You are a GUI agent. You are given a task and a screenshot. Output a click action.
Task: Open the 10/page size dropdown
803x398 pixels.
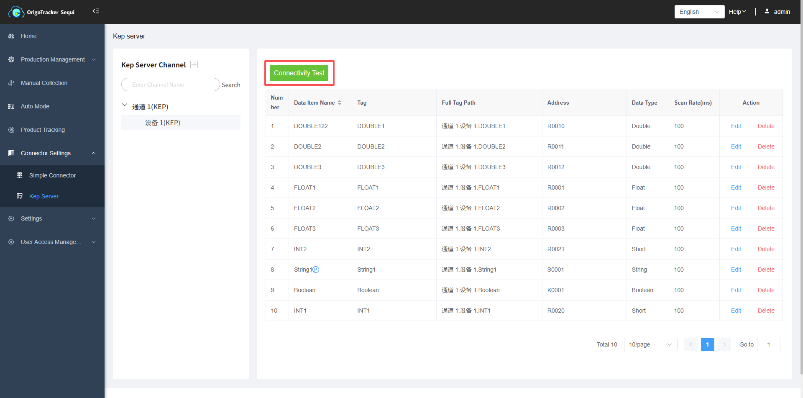point(650,344)
